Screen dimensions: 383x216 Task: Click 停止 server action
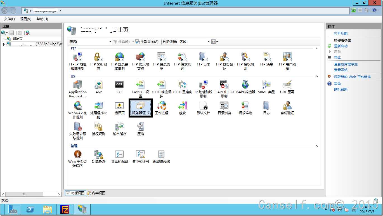(x=337, y=57)
